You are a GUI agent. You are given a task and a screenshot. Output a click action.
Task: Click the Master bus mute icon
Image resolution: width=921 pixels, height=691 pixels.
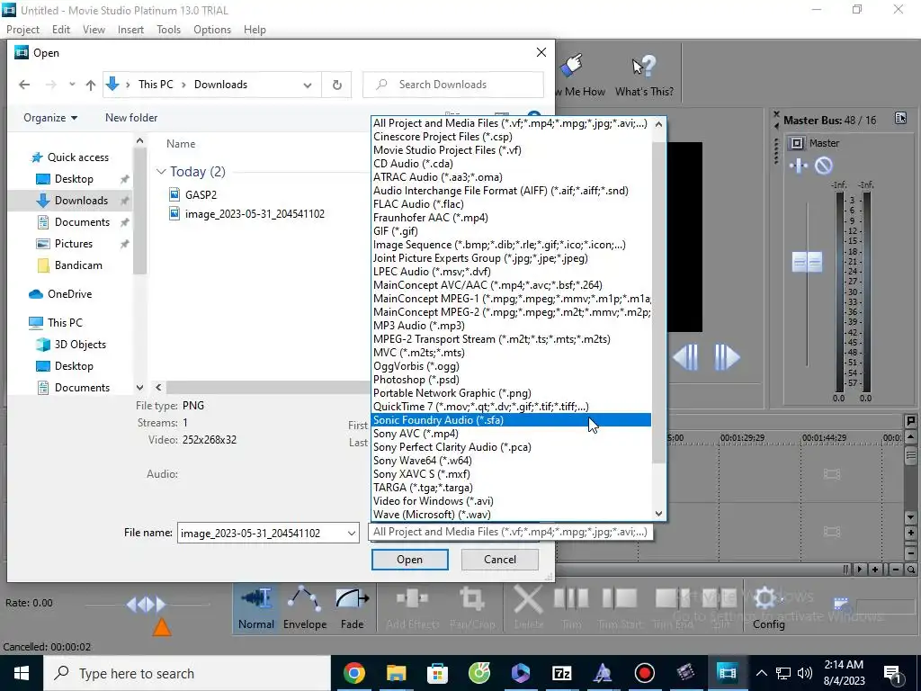(x=824, y=166)
